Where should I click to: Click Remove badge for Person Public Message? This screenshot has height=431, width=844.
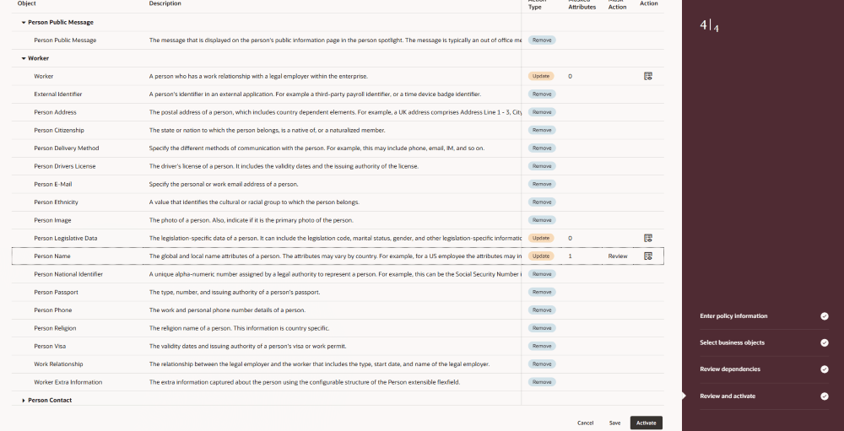(x=542, y=40)
